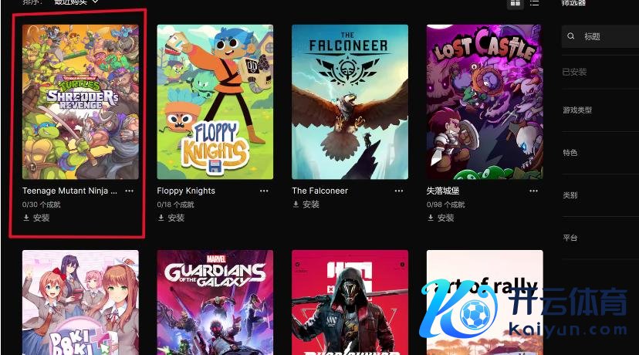Open Guardians of the Galaxy cover thumbnail
This screenshot has height=355, width=639.
(x=215, y=303)
